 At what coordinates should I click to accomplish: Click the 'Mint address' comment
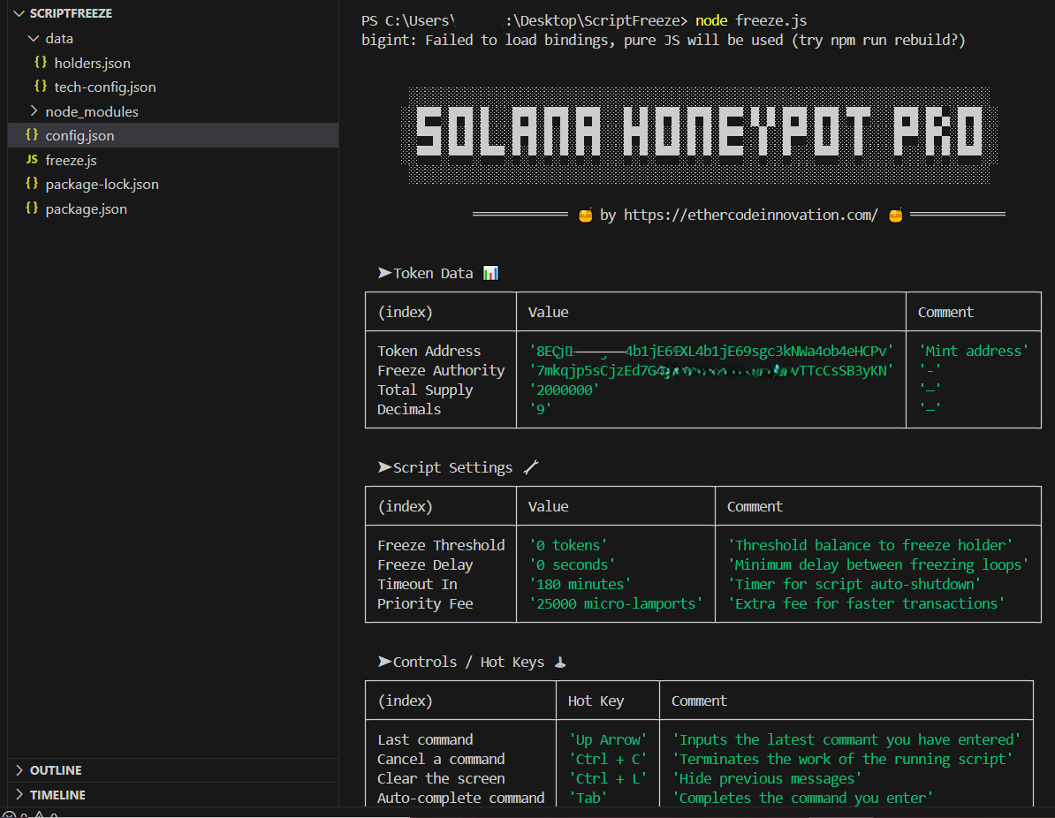coord(973,352)
